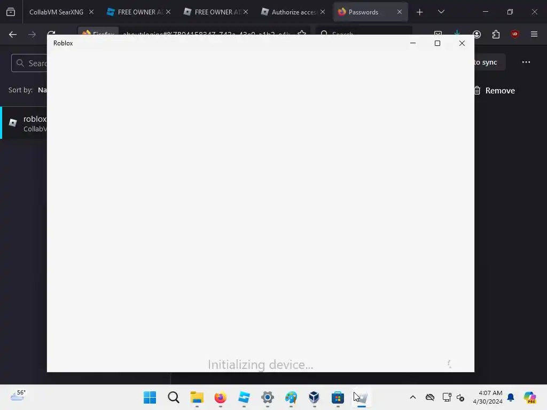Click Remove button for saved login
Screen dimensions: 547x410
(495, 91)
